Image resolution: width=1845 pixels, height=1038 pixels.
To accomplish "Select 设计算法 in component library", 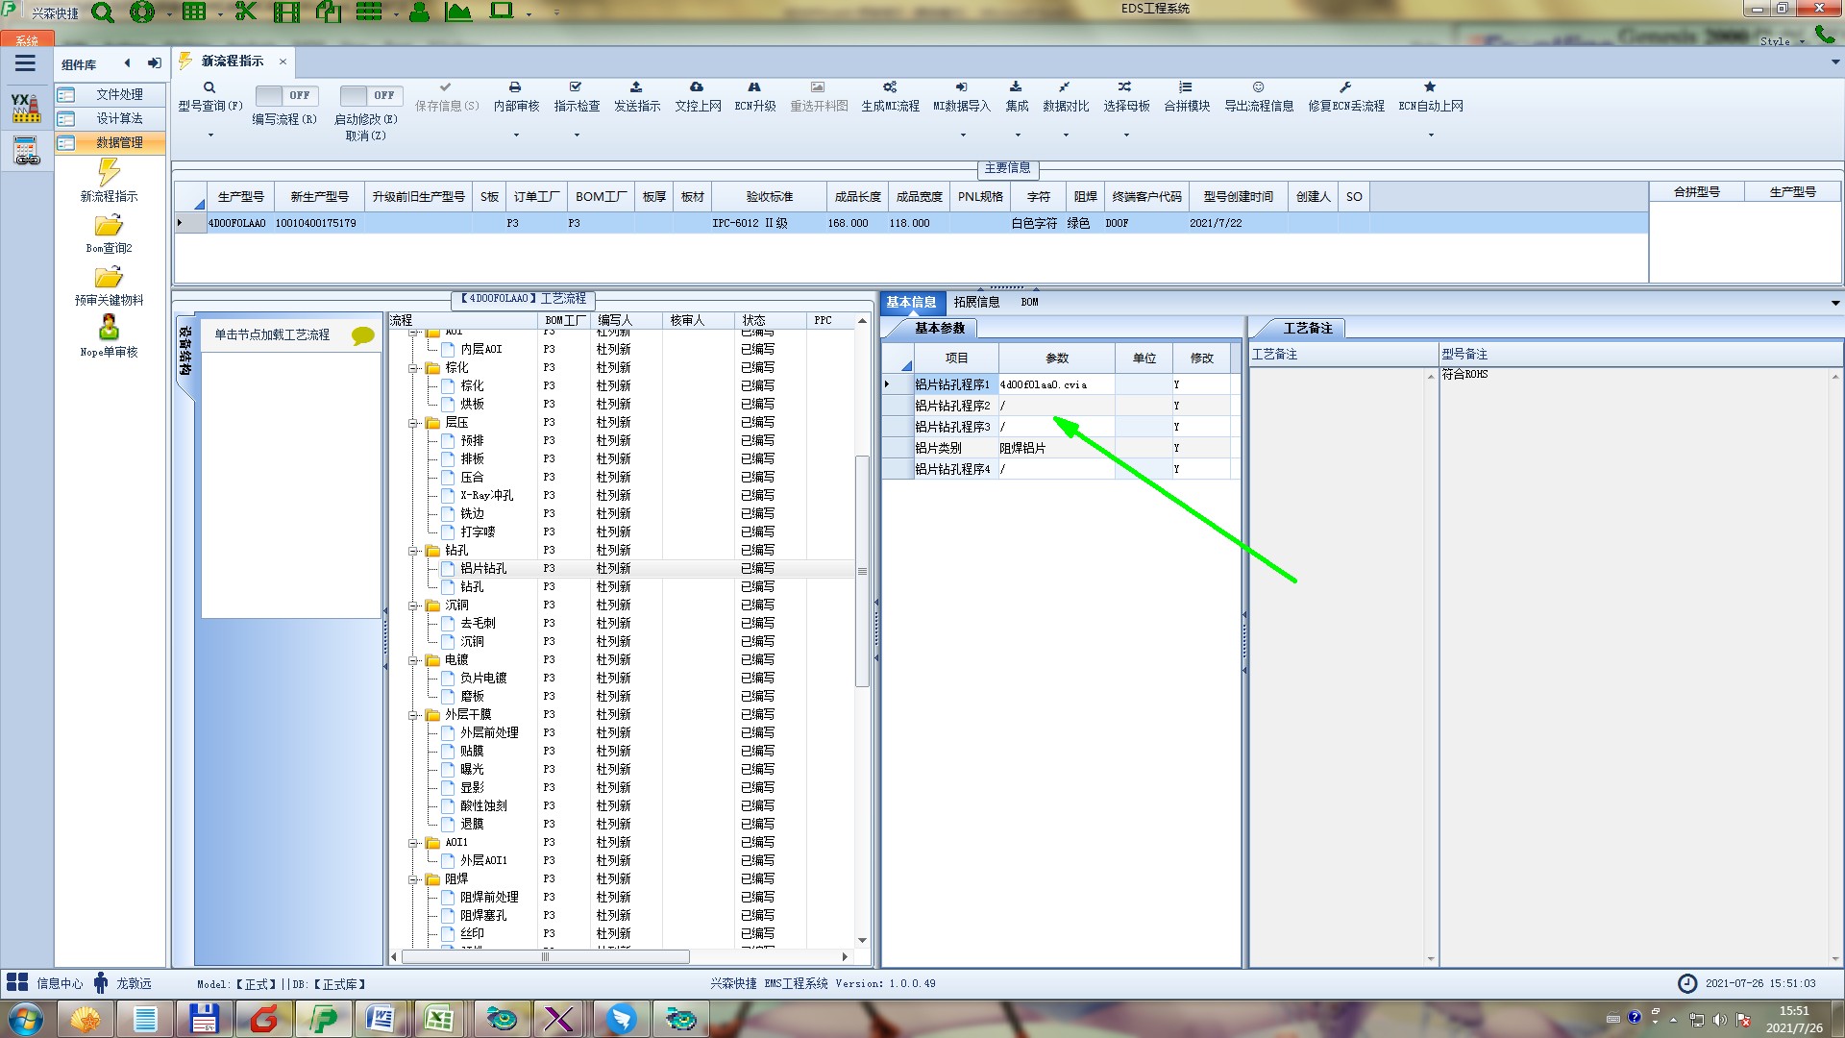I will (119, 118).
